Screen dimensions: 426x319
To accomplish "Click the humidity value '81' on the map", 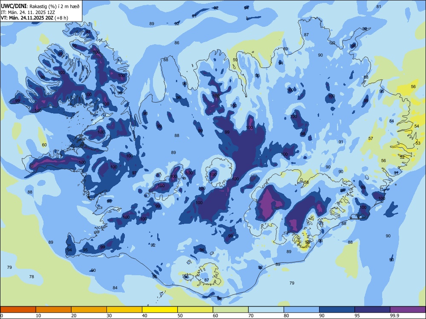I will click(379, 7).
